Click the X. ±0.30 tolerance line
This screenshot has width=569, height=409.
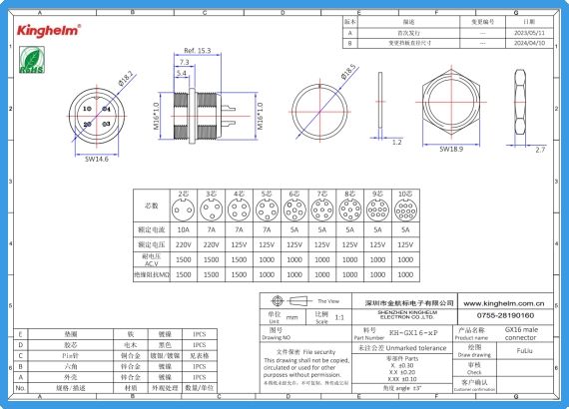(402, 365)
